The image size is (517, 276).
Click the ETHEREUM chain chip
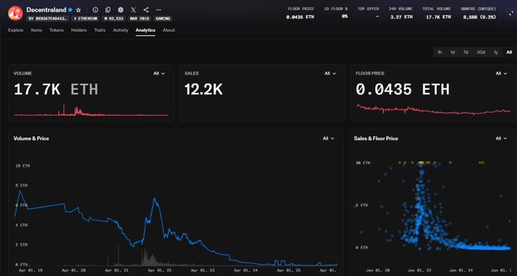pyautogui.click(x=85, y=19)
